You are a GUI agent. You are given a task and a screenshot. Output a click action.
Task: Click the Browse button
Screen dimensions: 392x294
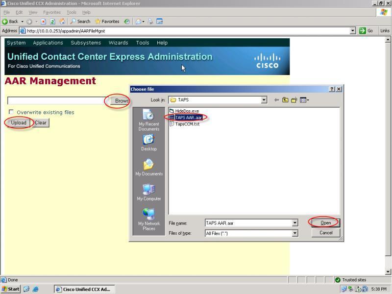(120, 101)
